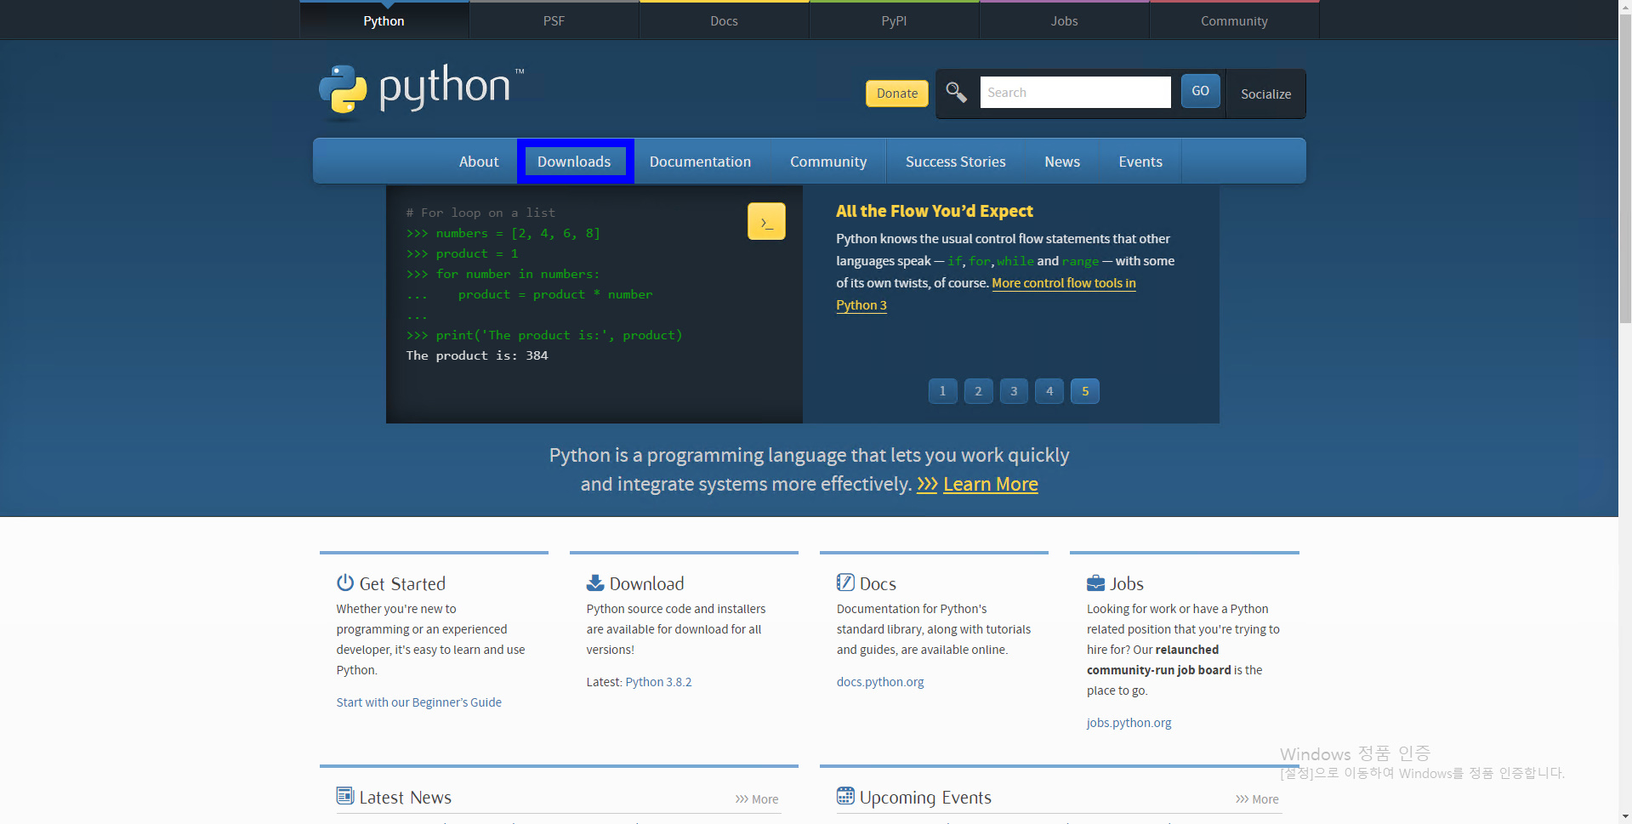The image size is (1632, 824).
Task: Visit docs.python.org link
Action: (x=880, y=682)
